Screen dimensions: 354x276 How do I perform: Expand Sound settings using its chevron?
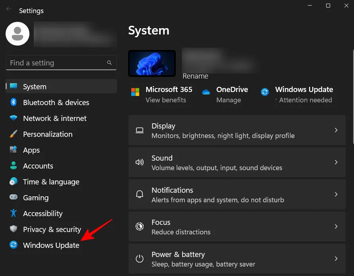coord(336,162)
